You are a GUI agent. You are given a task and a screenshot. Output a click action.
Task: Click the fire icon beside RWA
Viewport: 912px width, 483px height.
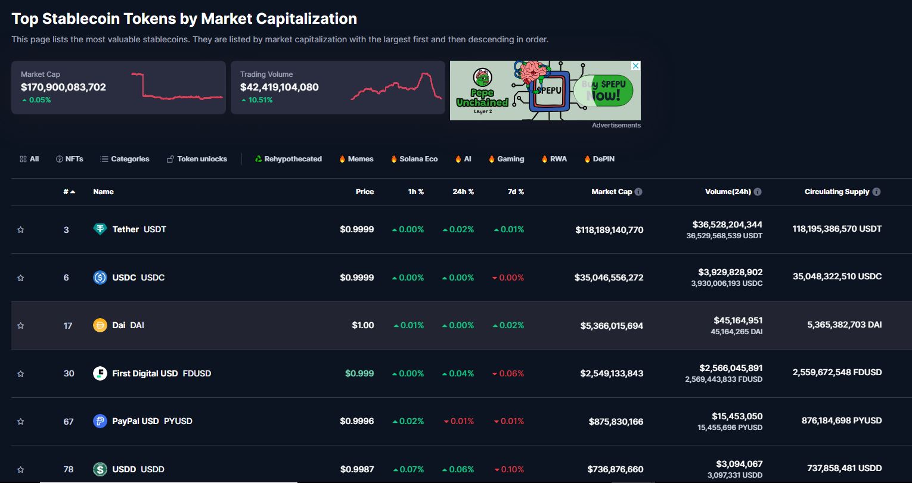pyautogui.click(x=545, y=159)
